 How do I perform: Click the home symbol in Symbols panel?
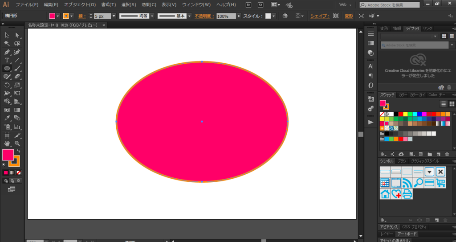point(385,194)
